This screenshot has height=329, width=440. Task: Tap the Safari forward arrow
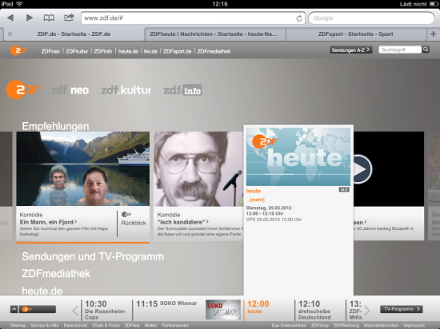coord(29,18)
